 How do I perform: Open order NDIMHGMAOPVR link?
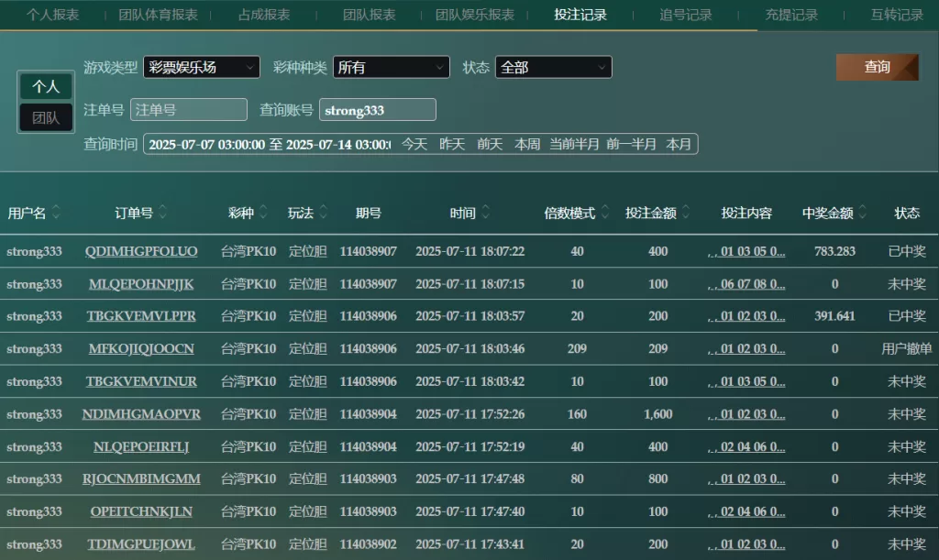click(x=141, y=414)
